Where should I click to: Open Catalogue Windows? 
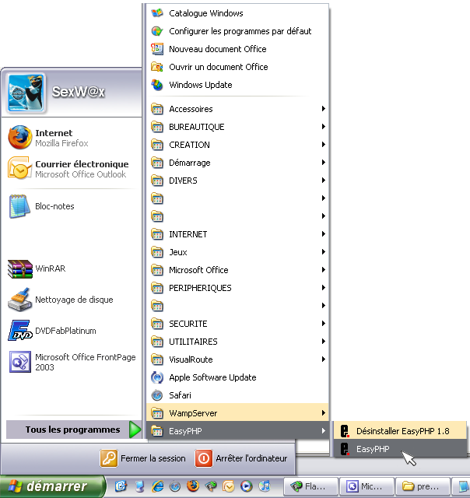point(237,13)
